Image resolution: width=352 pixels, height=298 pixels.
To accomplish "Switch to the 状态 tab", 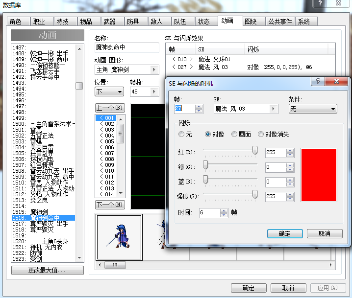I will [x=206, y=22].
